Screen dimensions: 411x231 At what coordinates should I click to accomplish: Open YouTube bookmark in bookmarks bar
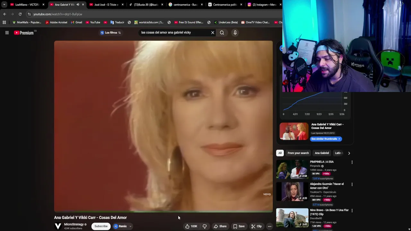(x=93, y=22)
